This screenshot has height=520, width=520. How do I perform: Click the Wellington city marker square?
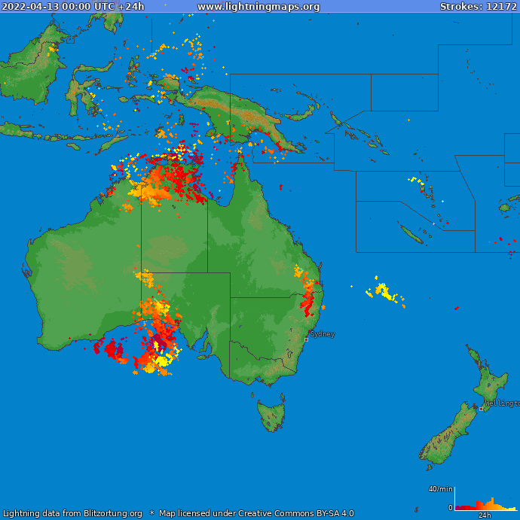coord(481,409)
